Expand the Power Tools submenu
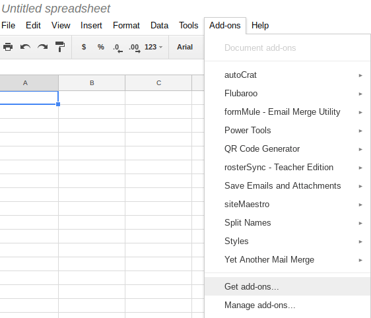The width and height of the screenshot is (371, 318). (287, 131)
